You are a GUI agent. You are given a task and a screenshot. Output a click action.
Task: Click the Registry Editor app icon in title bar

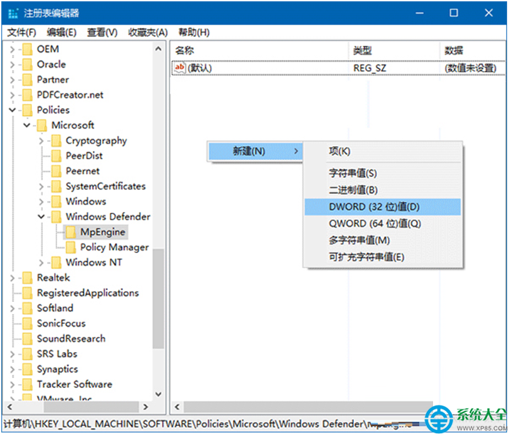click(x=13, y=13)
